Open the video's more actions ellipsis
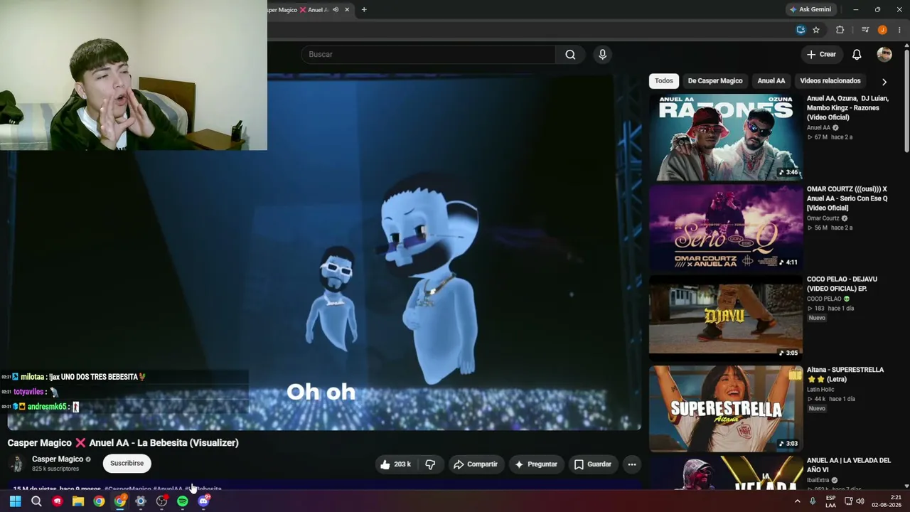This screenshot has width=910, height=512. (631, 464)
